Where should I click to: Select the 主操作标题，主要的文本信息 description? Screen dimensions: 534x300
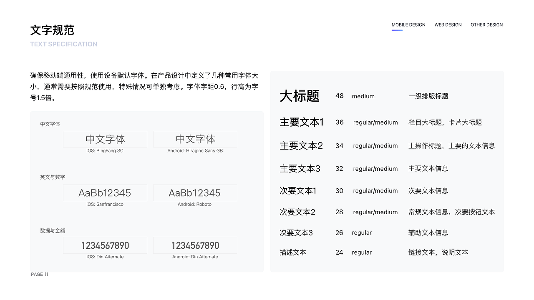[452, 146]
